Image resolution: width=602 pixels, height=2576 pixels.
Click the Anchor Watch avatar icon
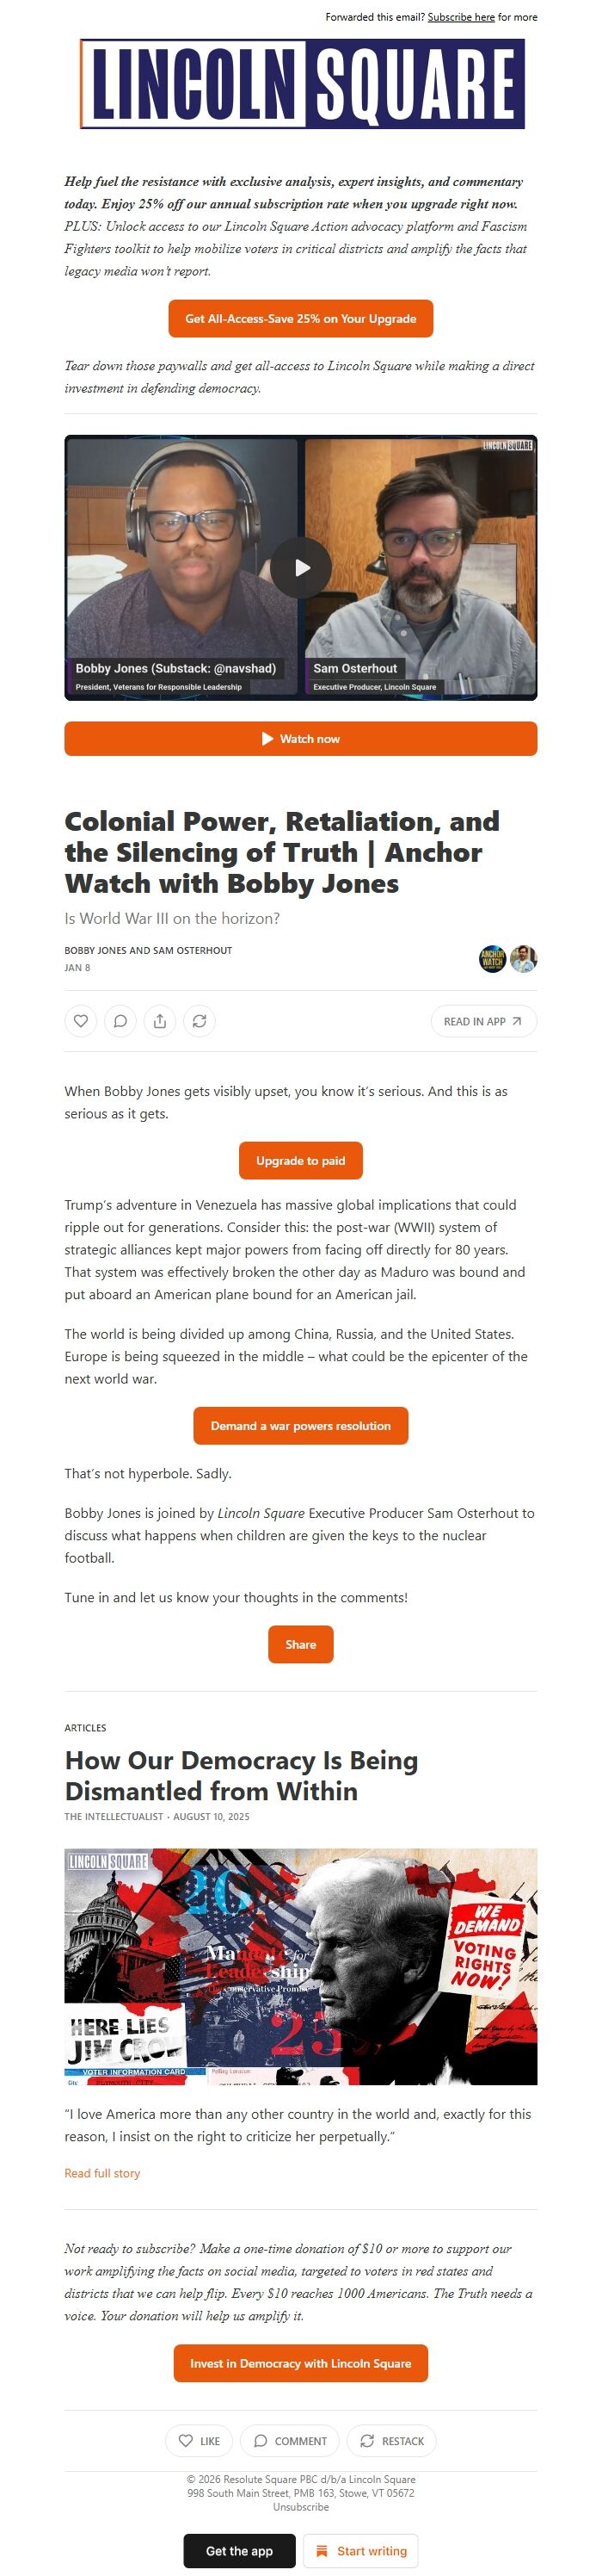pos(493,958)
